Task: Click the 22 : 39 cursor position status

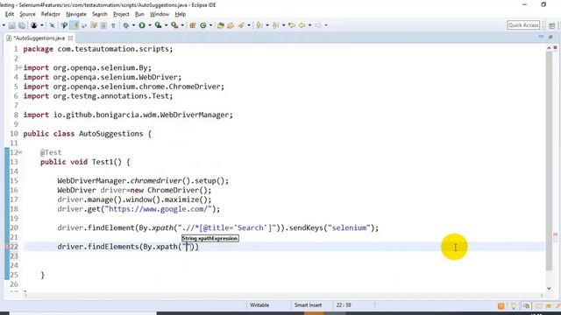Action: [x=344, y=305]
